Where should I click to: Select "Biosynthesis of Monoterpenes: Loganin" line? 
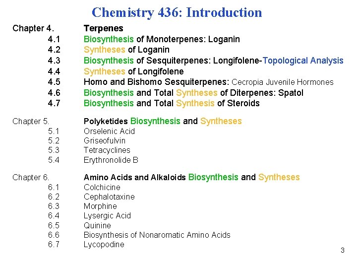click(x=162, y=39)
